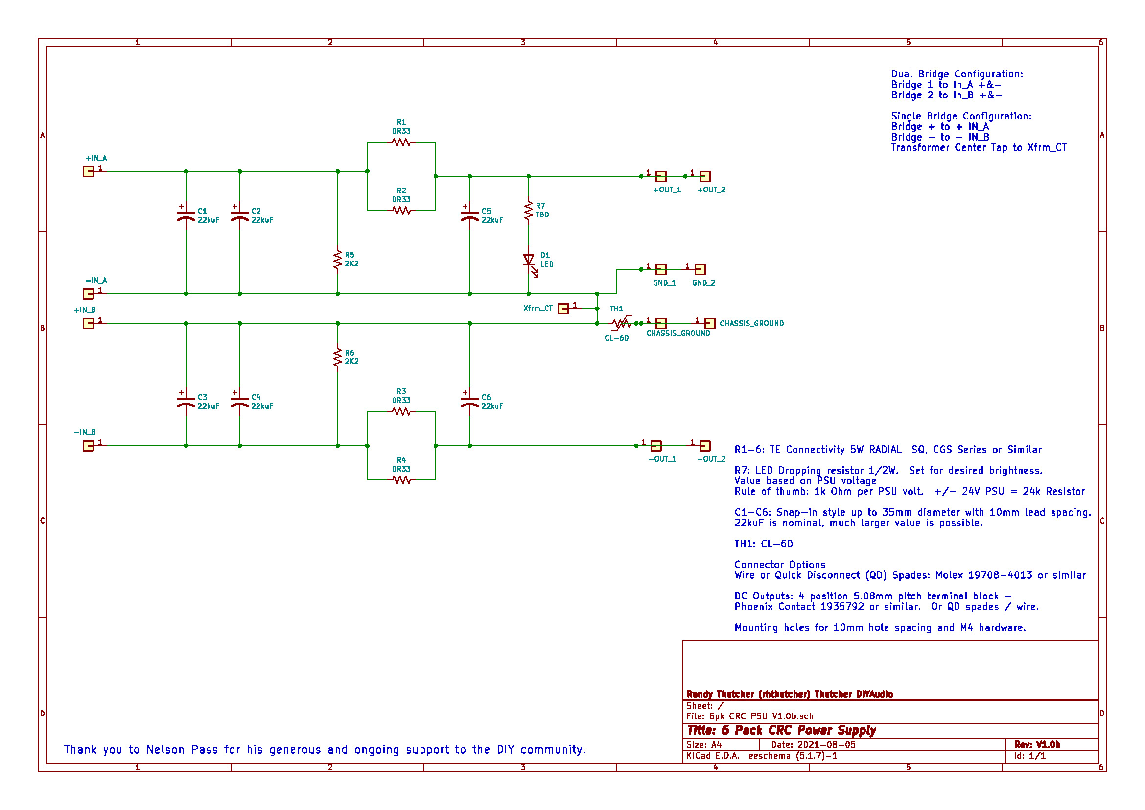Click 'Title: 6 Pack CRC Power Supply'
Viewport: 1145px width, 810px height.
[x=781, y=731]
